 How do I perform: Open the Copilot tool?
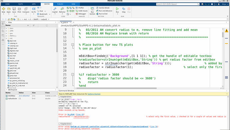(x=55, y=9)
